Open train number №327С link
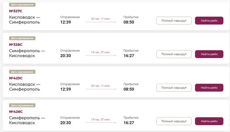Image resolution: width=230 pixels, height=132 pixels. [16, 11]
